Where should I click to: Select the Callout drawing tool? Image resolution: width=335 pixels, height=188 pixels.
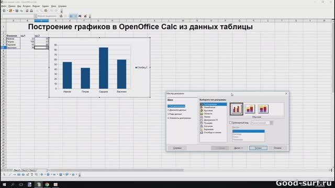tap(36, 174)
